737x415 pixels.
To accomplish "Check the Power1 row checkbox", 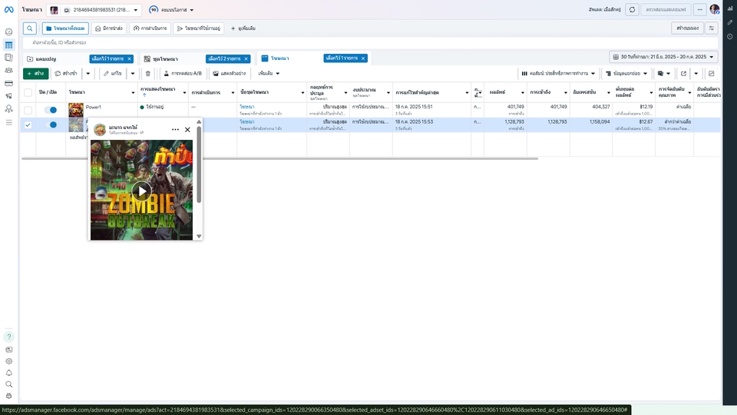I will 28,110.
